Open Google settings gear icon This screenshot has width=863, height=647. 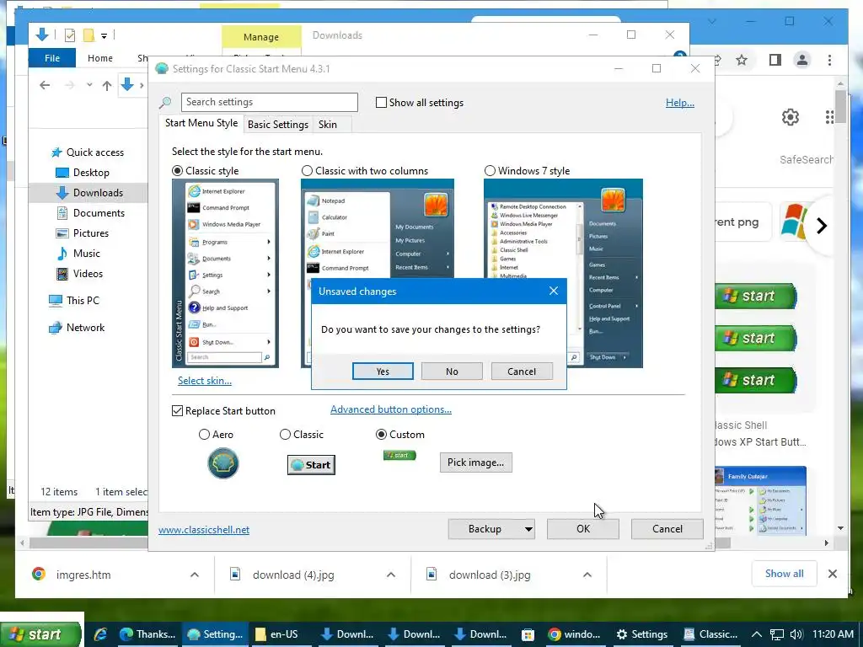[x=791, y=116]
